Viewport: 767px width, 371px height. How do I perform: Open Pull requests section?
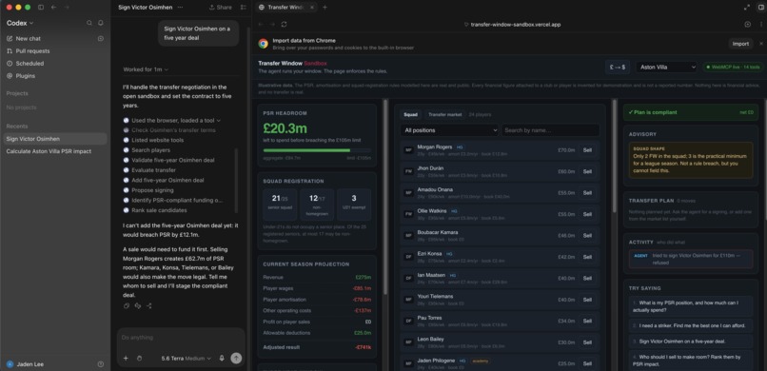pyautogui.click(x=32, y=50)
